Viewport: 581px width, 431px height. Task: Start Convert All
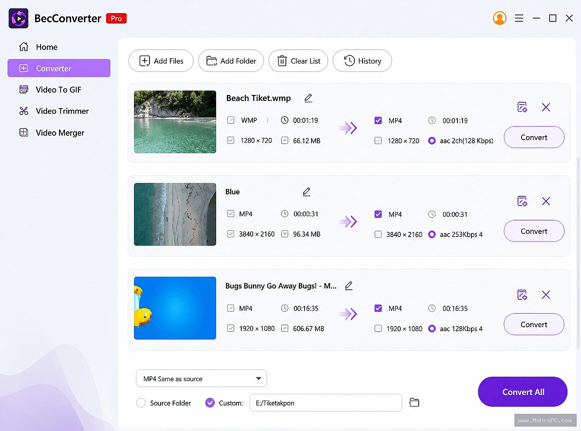pyautogui.click(x=523, y=392)
